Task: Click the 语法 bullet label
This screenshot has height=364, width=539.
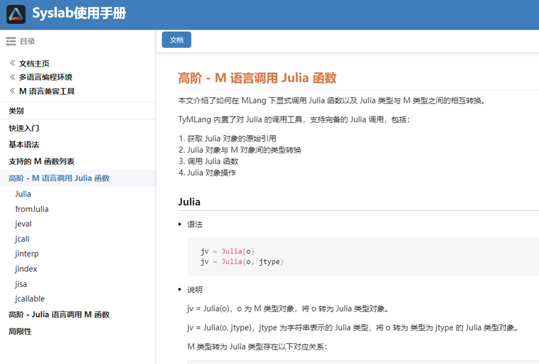Action: coord(195,224)
